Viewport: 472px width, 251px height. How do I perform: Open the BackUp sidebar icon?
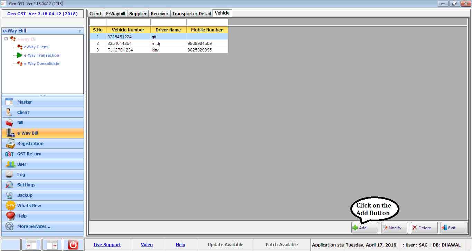tap(9, 195)
